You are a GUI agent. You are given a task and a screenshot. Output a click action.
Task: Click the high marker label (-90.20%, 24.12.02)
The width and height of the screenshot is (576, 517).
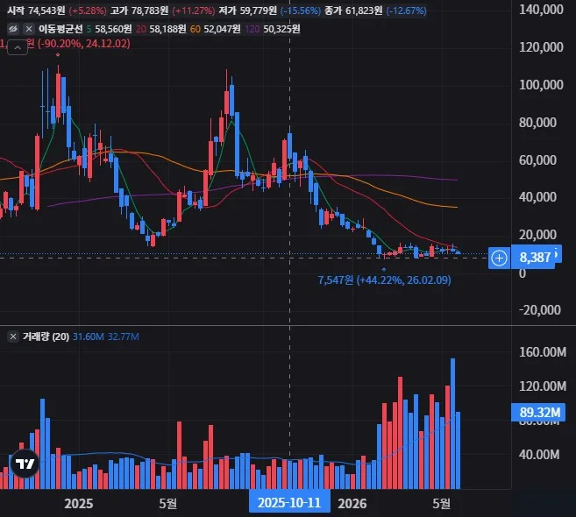click(x=84, y=44)
